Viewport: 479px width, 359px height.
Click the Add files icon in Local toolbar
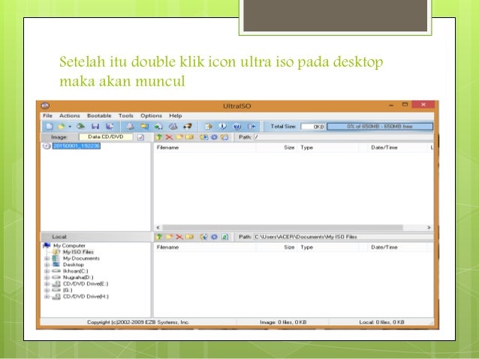(x=203, y=237)
